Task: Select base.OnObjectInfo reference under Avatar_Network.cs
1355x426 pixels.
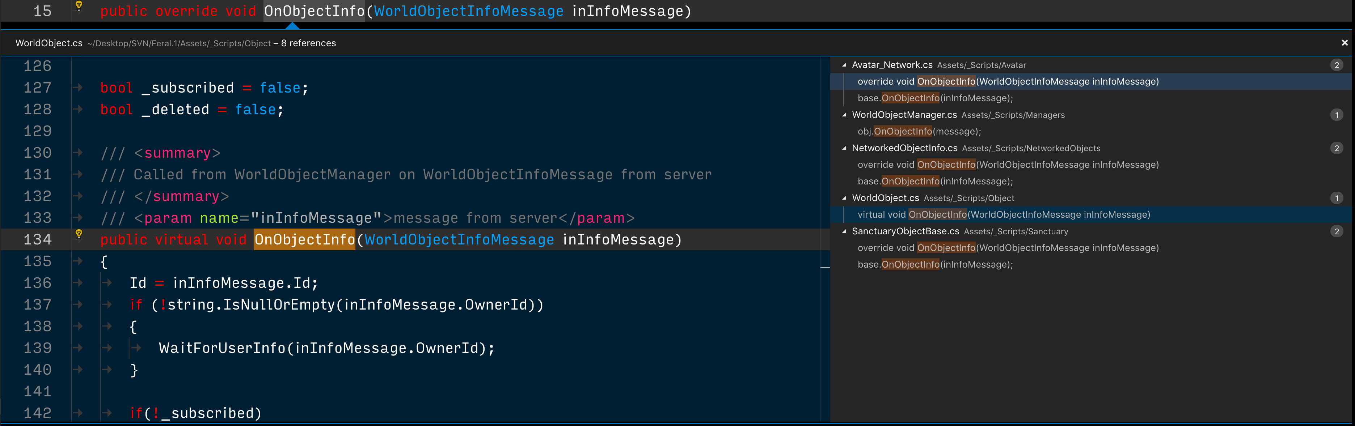Action: 1091,98
